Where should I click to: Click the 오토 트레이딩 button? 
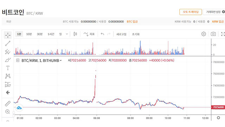[x=191, y=12]
